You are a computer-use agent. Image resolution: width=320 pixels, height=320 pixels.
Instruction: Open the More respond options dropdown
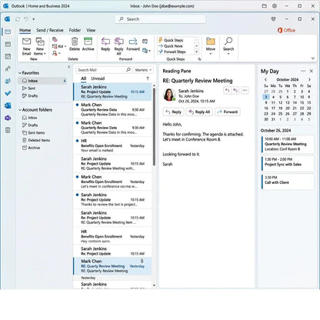(146, 51)
